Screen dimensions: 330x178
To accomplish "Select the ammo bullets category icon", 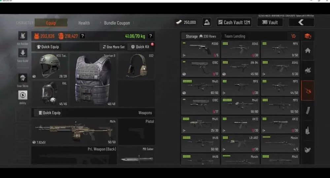I will click(308, 130).
